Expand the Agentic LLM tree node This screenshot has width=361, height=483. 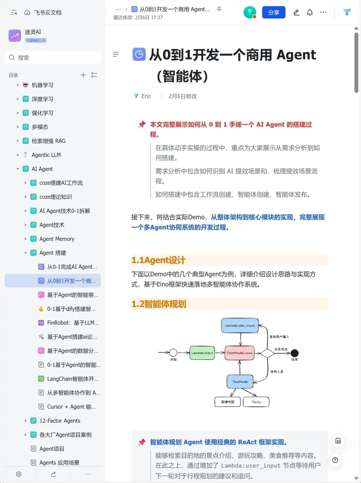point(18,155)
